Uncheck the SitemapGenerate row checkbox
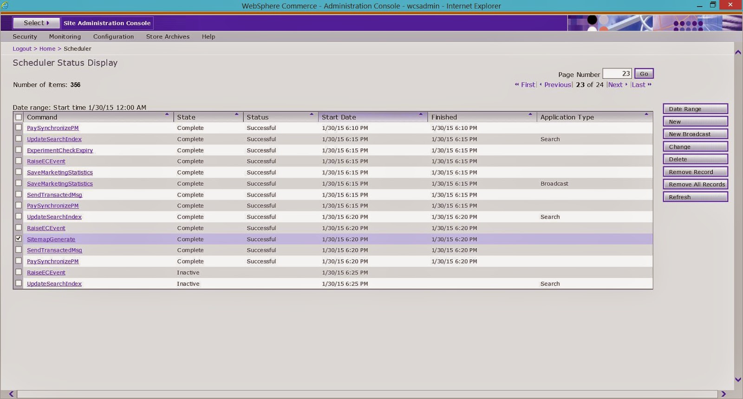This screenshot has width=743, height=399. pos(19,238)
